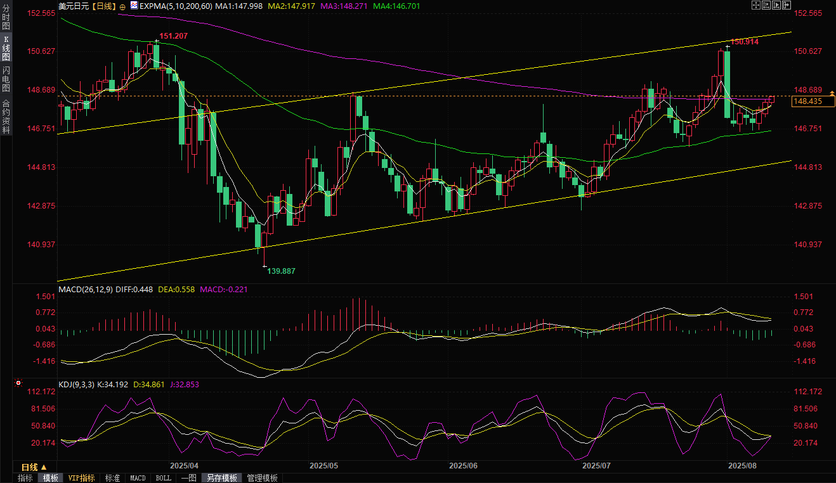Click the DEA:0.558 value

(176, 290)
